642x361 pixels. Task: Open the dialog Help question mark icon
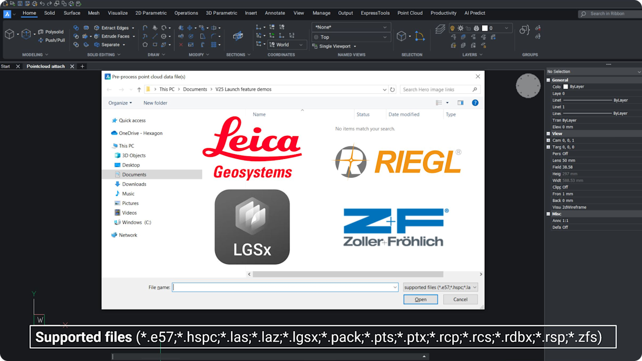(475, 102)
